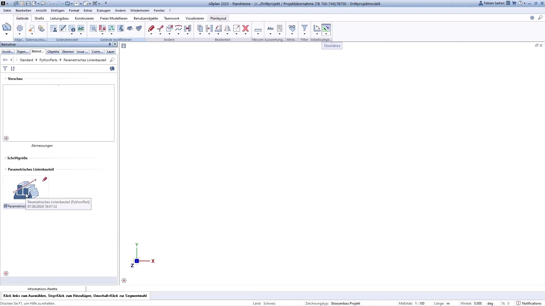Switch to the Planlayout ribbon tab

tap(218, 18)
